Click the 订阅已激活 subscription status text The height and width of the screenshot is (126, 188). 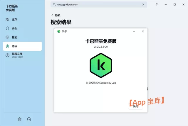[18, 57]
